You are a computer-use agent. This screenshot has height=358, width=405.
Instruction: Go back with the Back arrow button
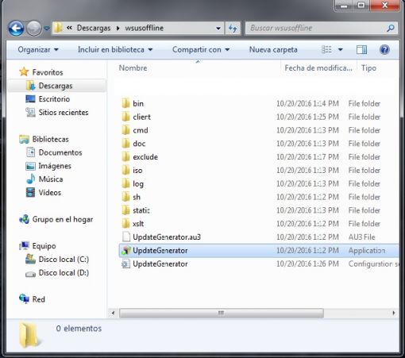[16, 29]
